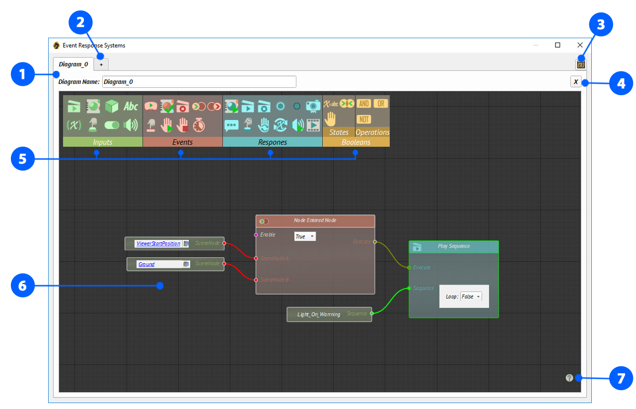This screenshot has width=636, height=409.
Task: Pick the film strip play video response icon
Action: click(x=313, y=125)
